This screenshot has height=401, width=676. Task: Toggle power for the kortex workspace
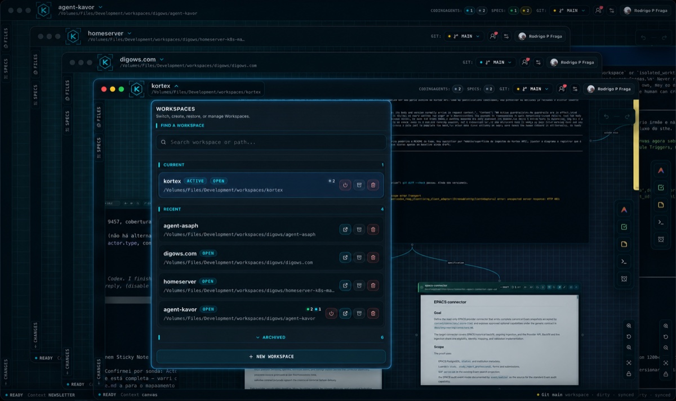coord(345,185)
